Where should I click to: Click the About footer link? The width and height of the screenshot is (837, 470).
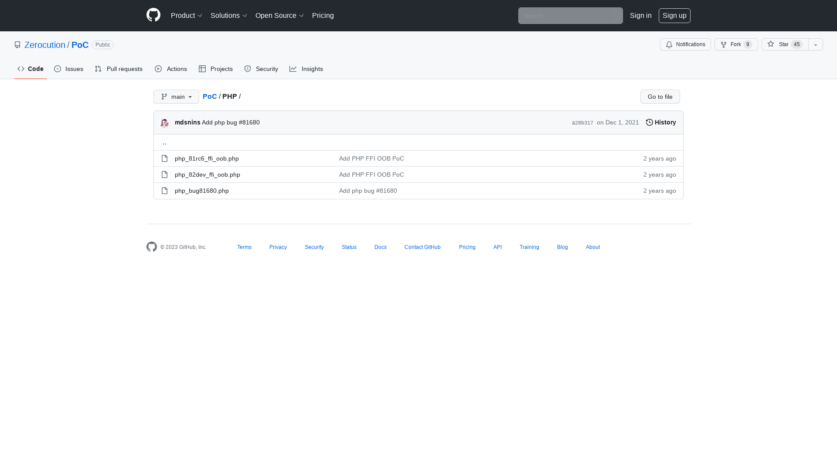[x=593, y=247]
